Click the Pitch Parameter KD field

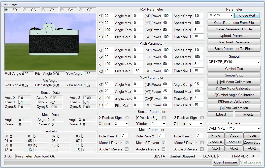(x=109, y=71)
